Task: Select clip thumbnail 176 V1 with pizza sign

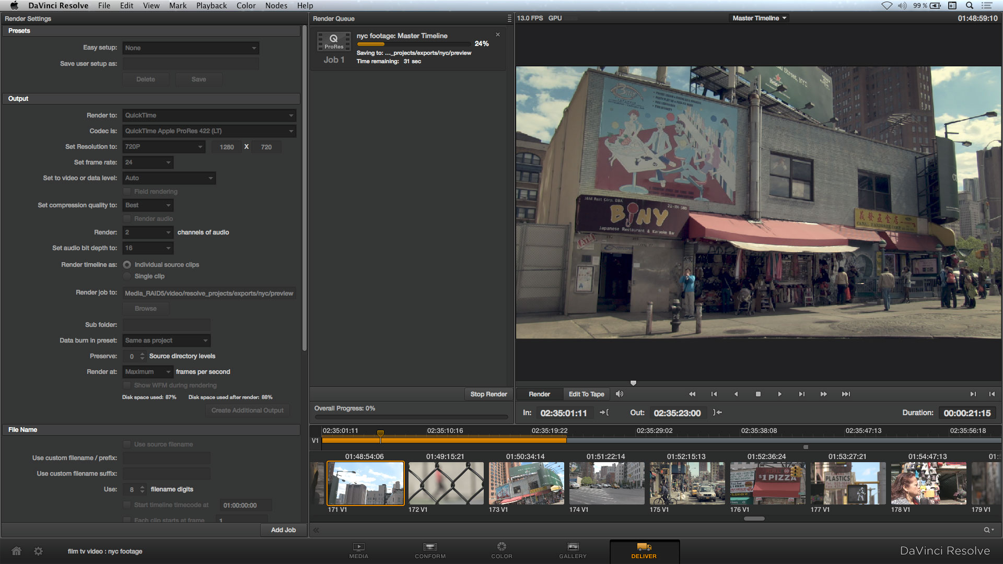Action: (x=767, y=483)
